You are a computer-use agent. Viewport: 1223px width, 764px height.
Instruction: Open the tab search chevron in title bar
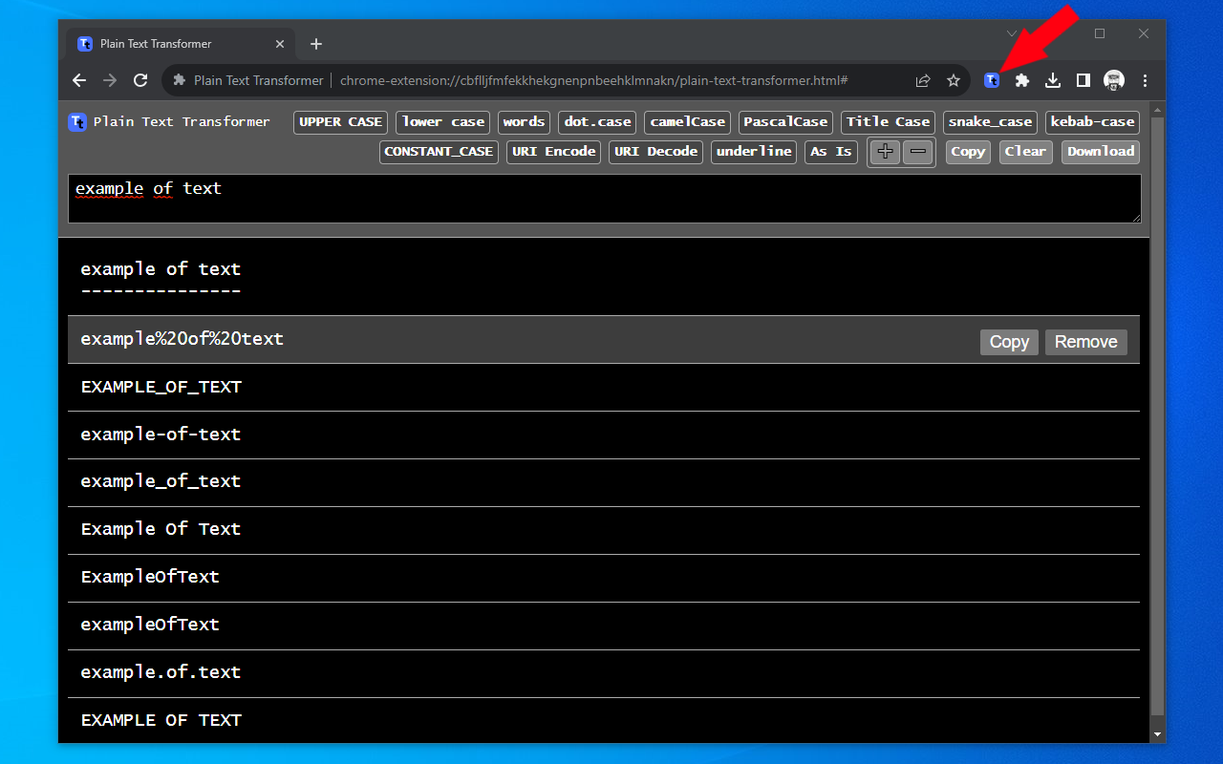click(1012, 33)
